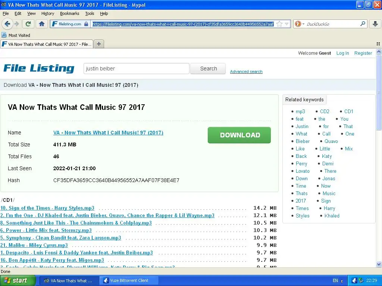Screen dimensions: 382x286
Task: Bookmark the page with the star icon
Action: (279, 24)
